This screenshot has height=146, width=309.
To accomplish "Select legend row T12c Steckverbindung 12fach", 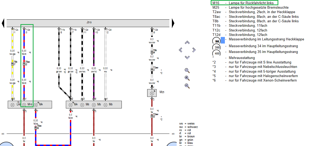I will pyautogui.click(x=240, y=30).
